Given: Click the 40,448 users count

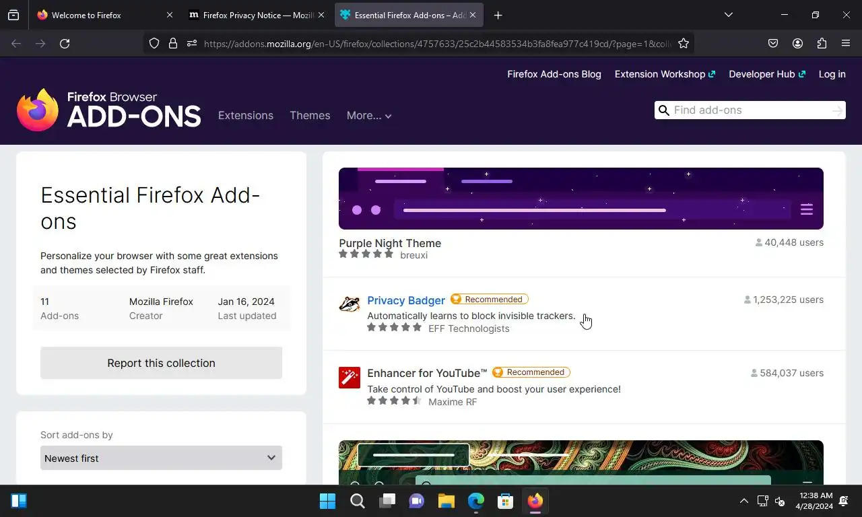Looking at the screenshot, I should (789, 242).
